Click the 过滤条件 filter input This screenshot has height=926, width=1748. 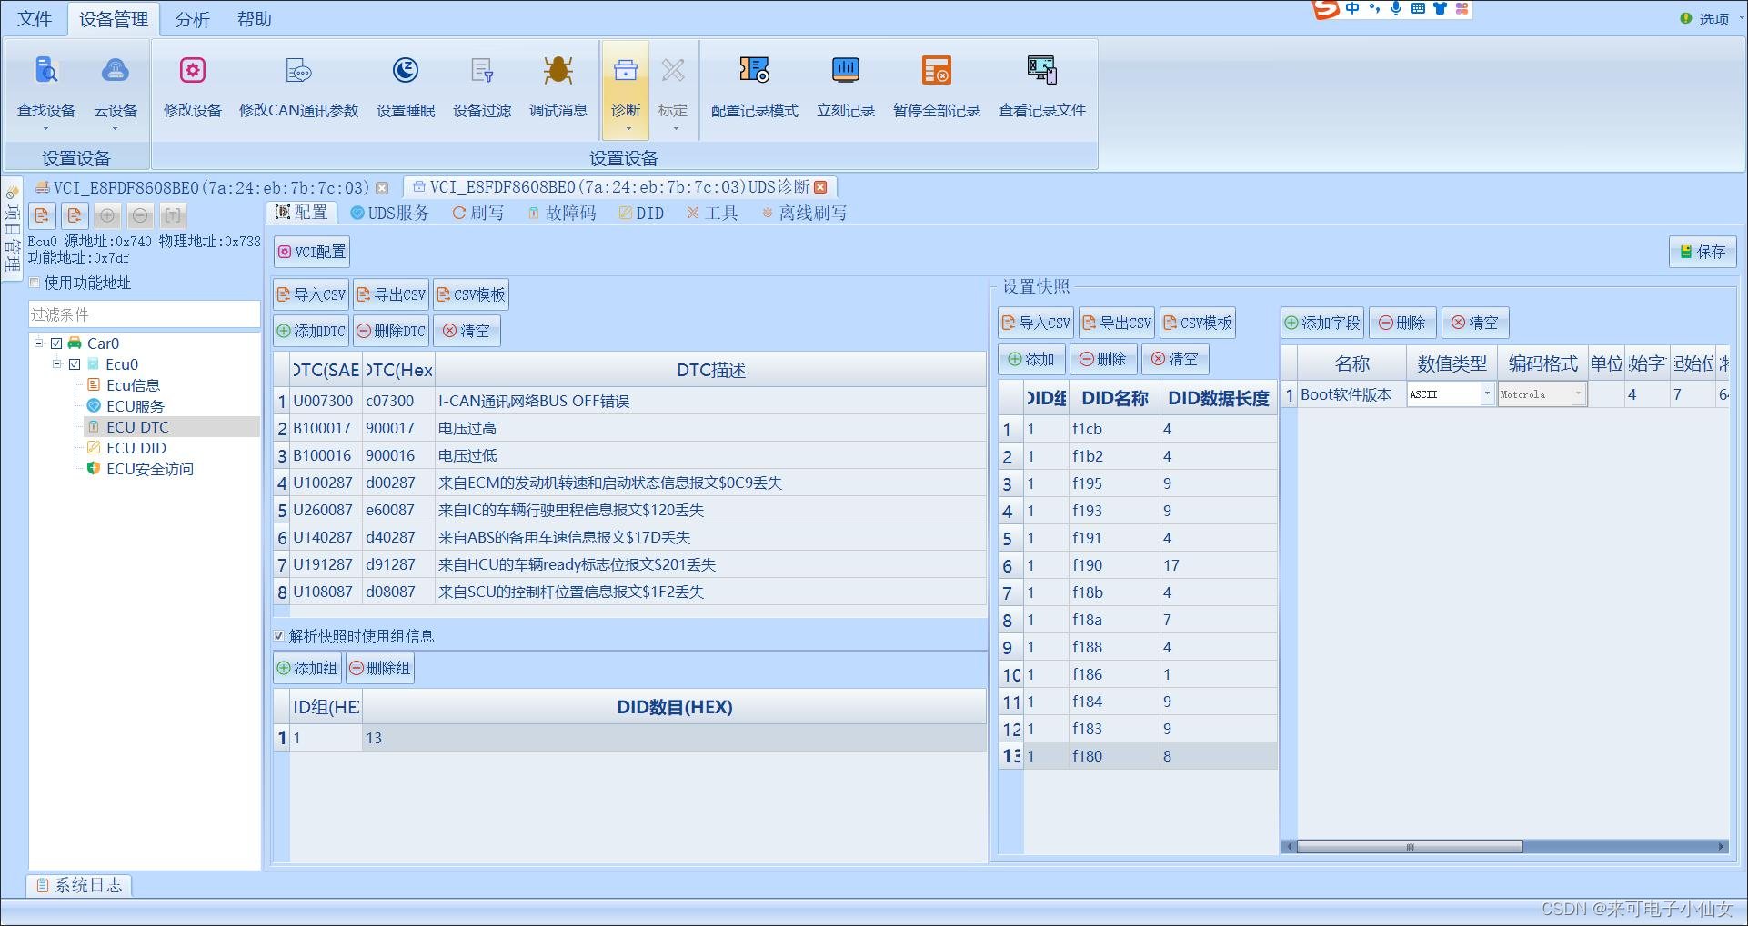tap(144, 314)
